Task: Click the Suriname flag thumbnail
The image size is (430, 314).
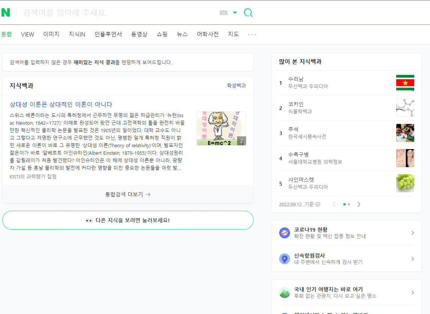Action: [x=405, y=83]
